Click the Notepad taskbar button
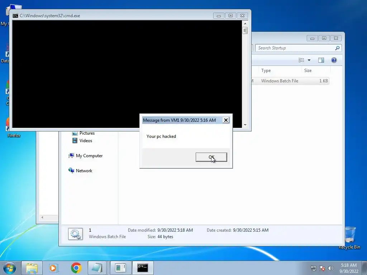Screen dimensions: 367x275 tap(97, 268)
